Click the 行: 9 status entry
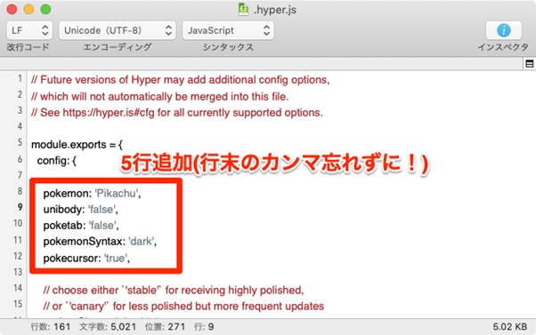 point(204,327)
